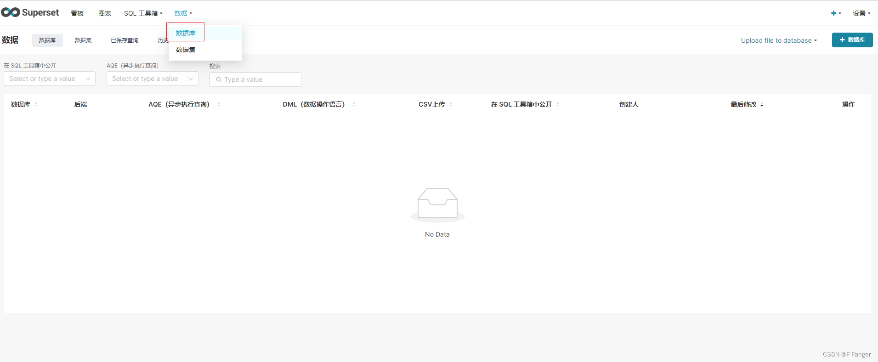
Task: Sort by 数据库 column header
Action: click(24, 104)
